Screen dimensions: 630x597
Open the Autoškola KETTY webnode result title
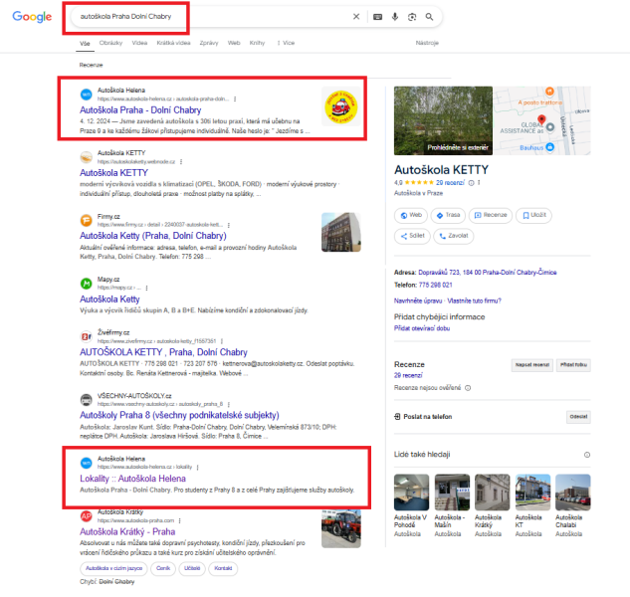(113, 173)
